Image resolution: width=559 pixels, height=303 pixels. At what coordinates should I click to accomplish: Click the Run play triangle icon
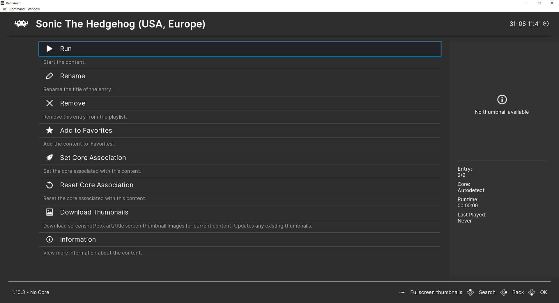tap(49, 49)
